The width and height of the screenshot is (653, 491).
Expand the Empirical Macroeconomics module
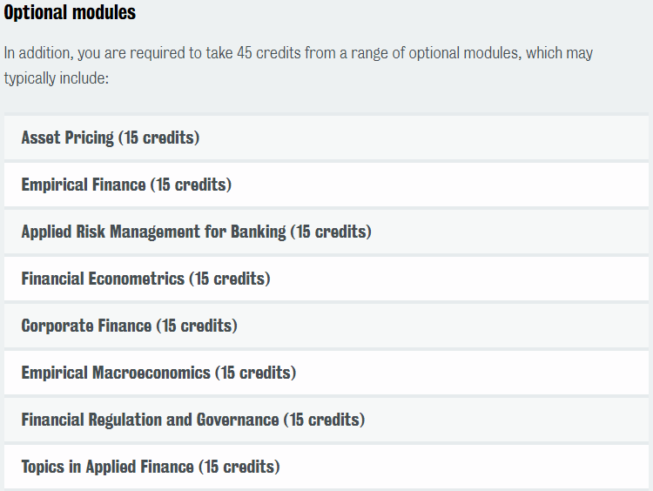326,373
